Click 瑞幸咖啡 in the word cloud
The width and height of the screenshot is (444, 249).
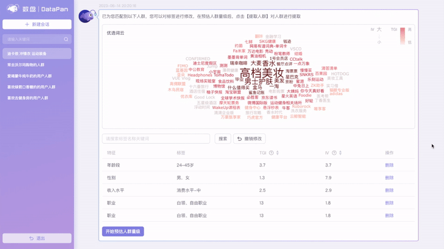coord(239,63)
